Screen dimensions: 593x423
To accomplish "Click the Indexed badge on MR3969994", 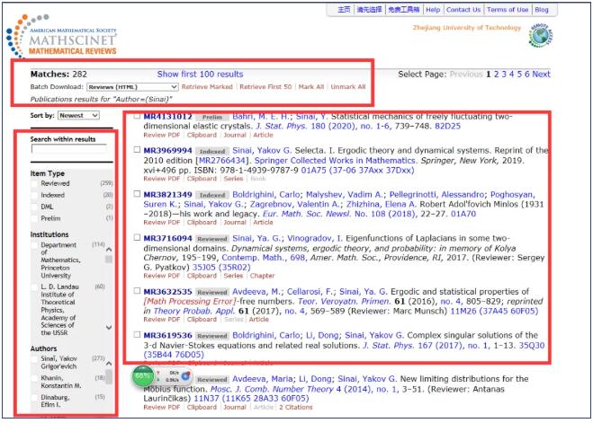I will click(x=212, y=150).
